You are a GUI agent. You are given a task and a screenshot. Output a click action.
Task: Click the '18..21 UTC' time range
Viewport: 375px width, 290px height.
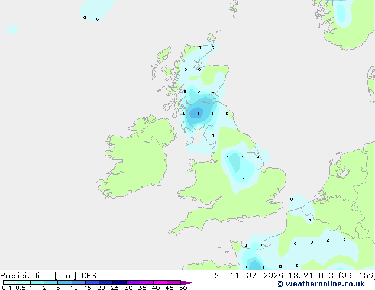click(x=311, y=276)
